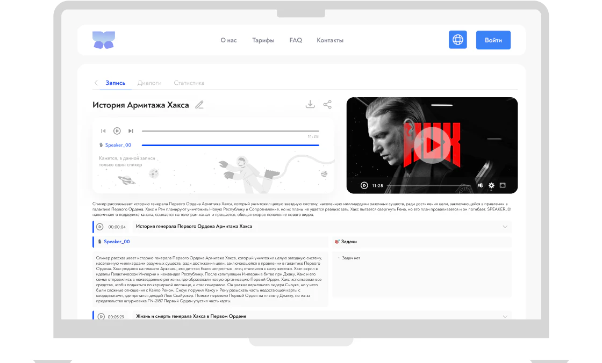Rename the title using the pencil icon
Screen dimensions: 602x363
pyautogui.click(x=199, y=105)
